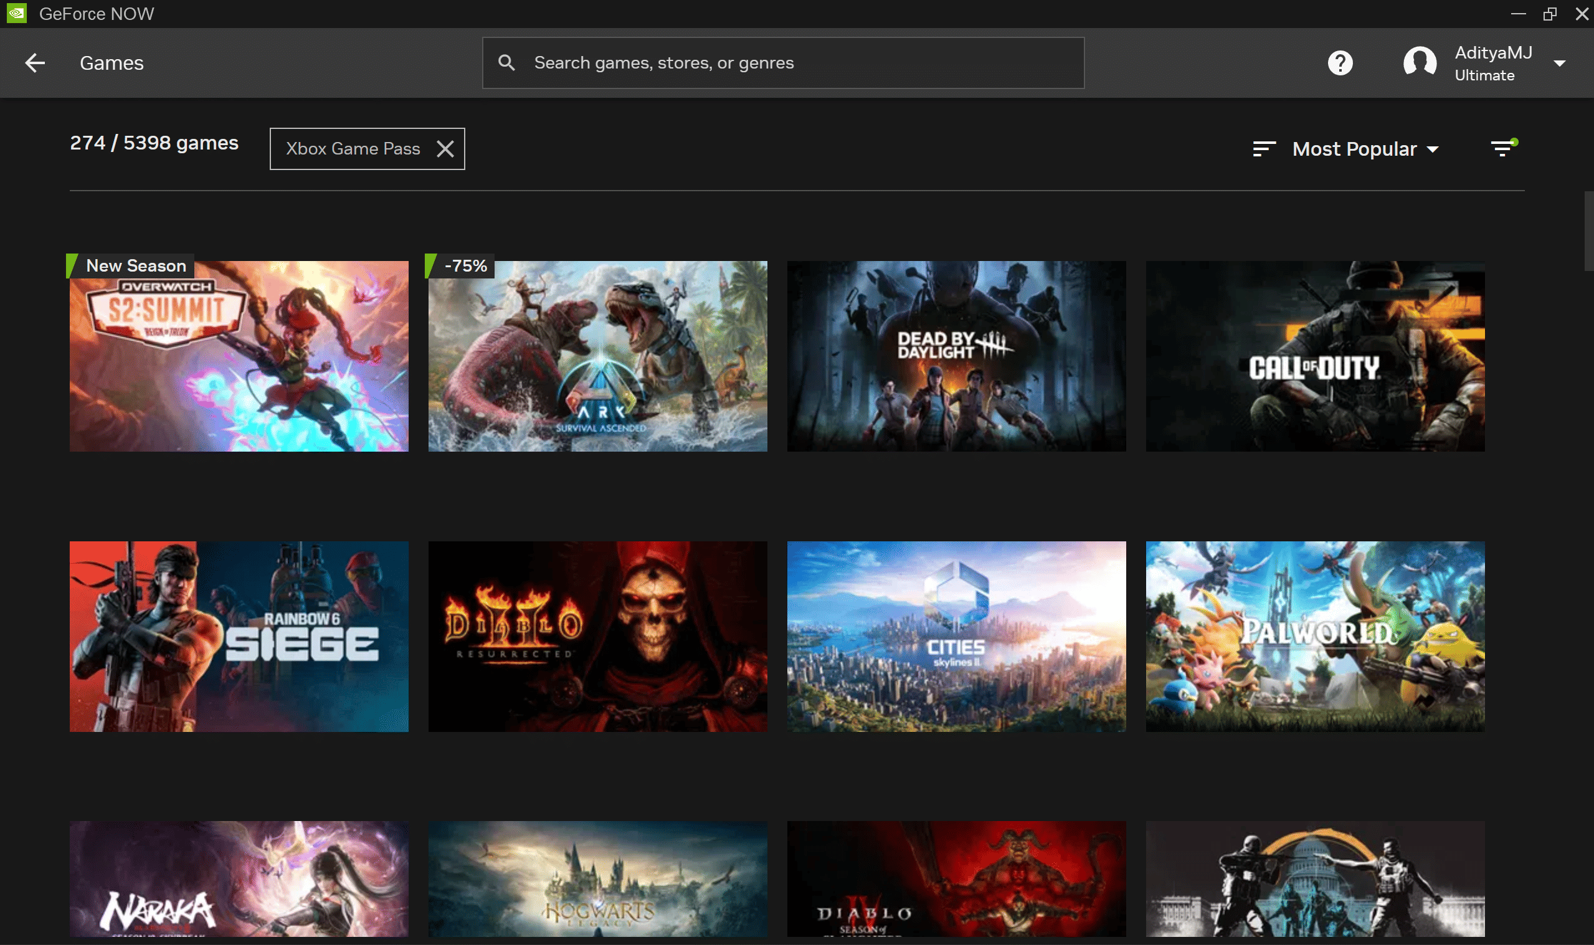This screenshot has width=1594, height=945.
Task: Open the filters icon with green dot
Action: tap(1503, 148)
